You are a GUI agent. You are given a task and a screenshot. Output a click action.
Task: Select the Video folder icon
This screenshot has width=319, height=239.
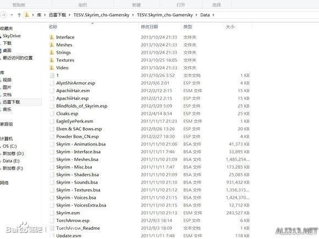tap(52, 68)
